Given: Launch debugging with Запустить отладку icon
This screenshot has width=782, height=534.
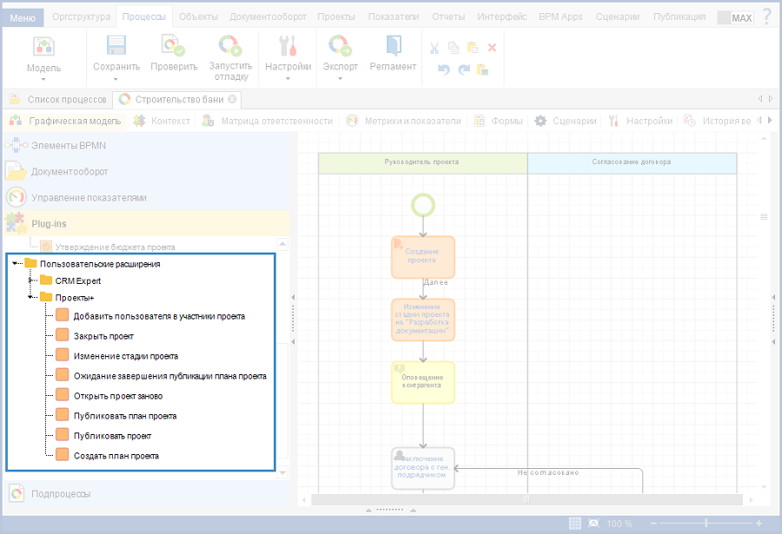Looking at the screenshot, I should point(230,46).
